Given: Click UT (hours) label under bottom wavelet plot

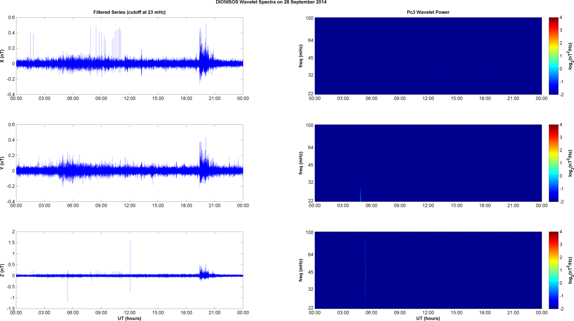Looking at the screenshot, I should [x=428, y=318].
